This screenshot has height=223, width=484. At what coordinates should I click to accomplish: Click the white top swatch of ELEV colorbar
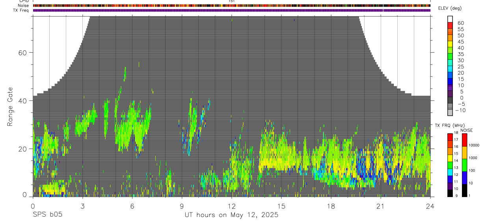click(450, 19)
